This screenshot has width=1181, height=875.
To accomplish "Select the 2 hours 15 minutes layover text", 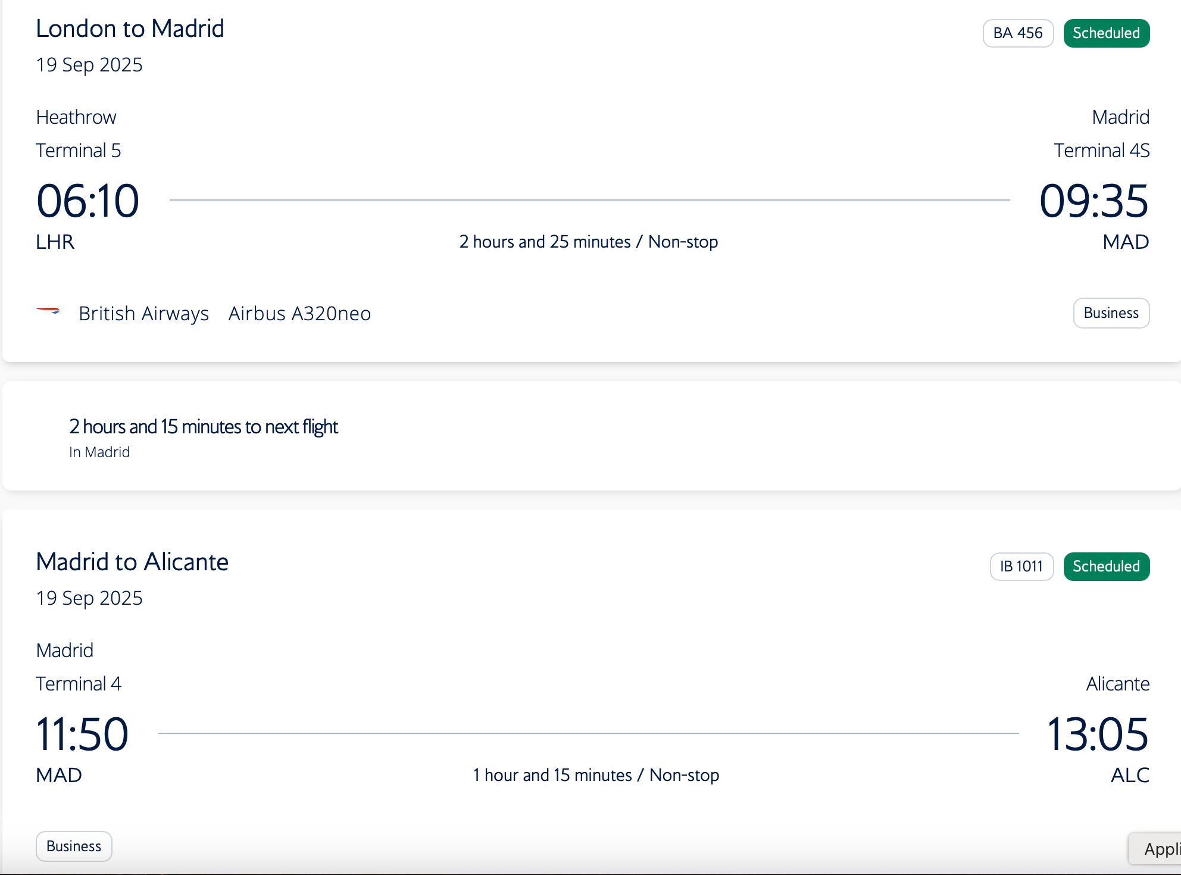I will [x=204, y=427].
